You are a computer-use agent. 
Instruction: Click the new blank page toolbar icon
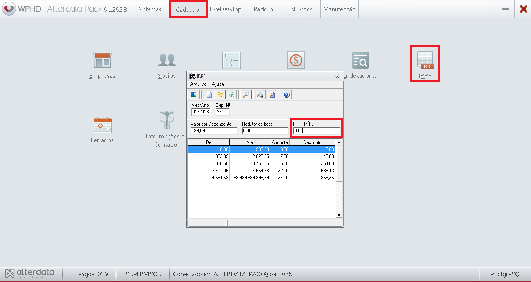(209, 95)
